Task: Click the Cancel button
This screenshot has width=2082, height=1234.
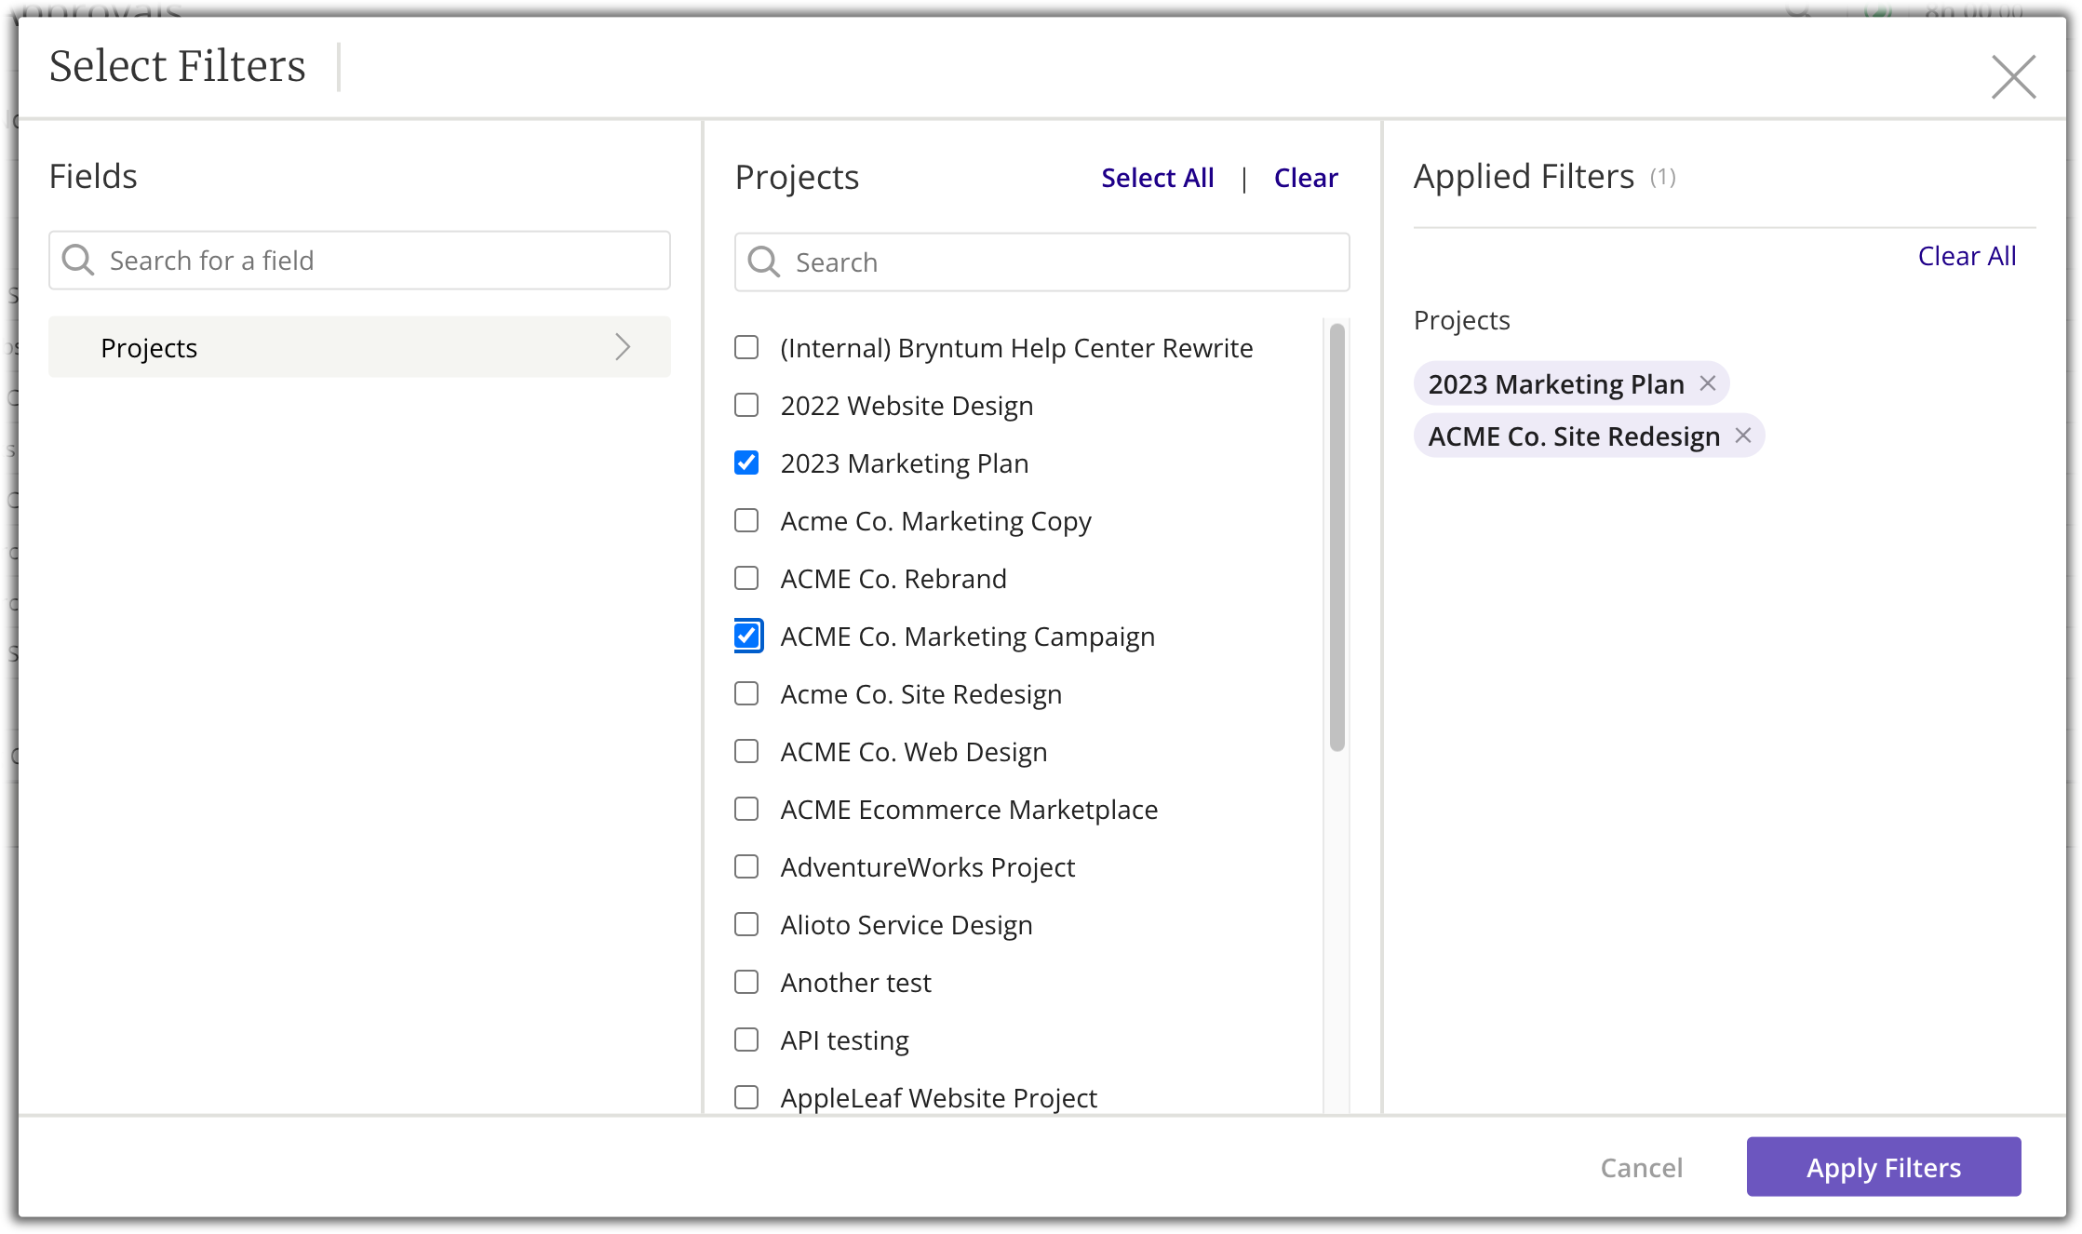Action: tap(1641, 1167)
